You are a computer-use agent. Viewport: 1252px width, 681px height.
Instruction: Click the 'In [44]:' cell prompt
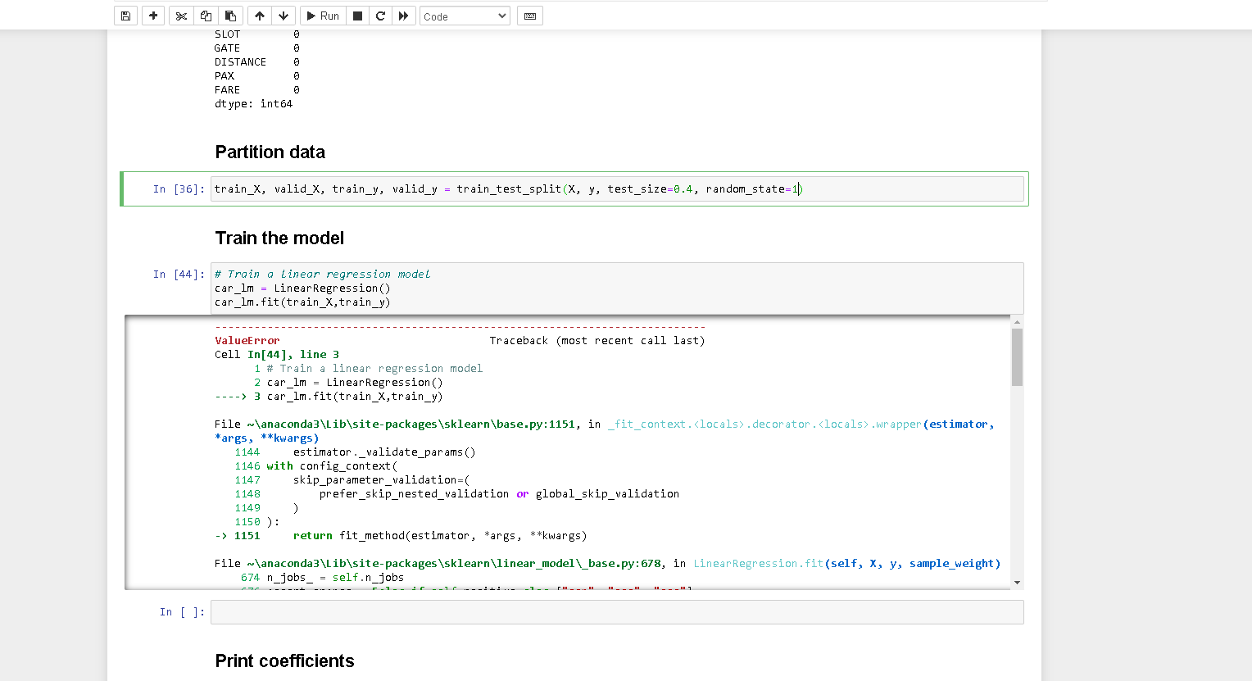tap(179, 274)
